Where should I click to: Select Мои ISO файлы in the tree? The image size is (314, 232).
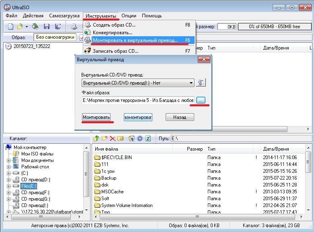pyautogui.click(x=37, y=154)
